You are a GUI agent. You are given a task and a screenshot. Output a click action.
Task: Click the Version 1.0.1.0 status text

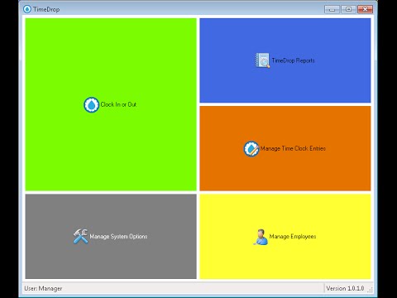[x=345, y=288]
